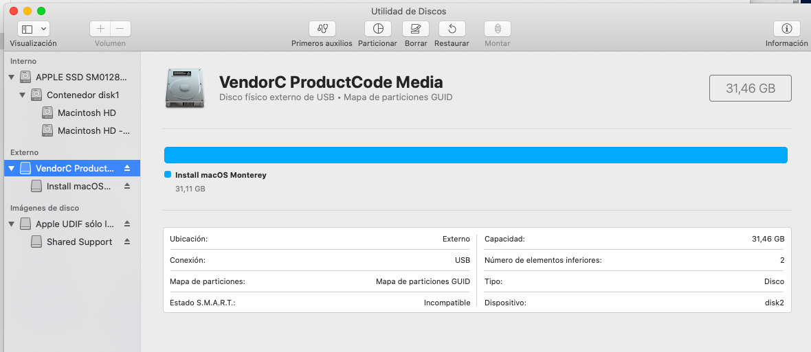811x352 pixels.
Task: Collapse the VendorC Product disk tree
Action: 11,168
